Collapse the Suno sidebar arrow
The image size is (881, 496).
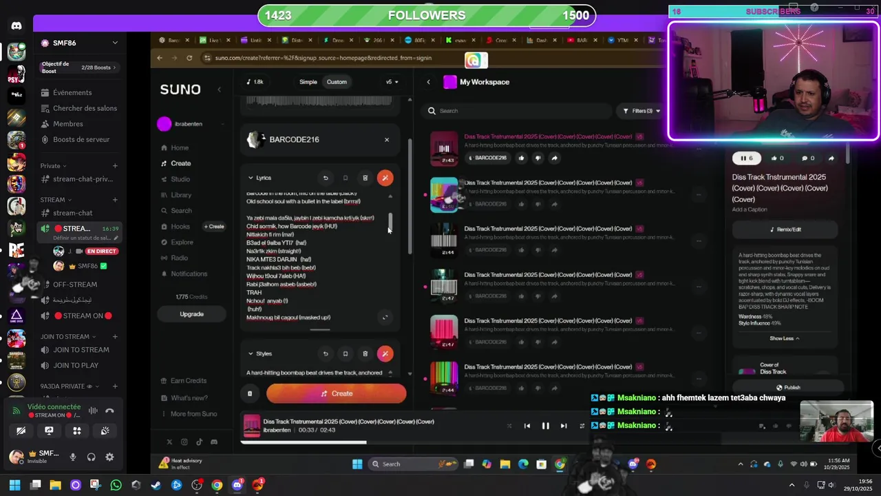point(220,90)
